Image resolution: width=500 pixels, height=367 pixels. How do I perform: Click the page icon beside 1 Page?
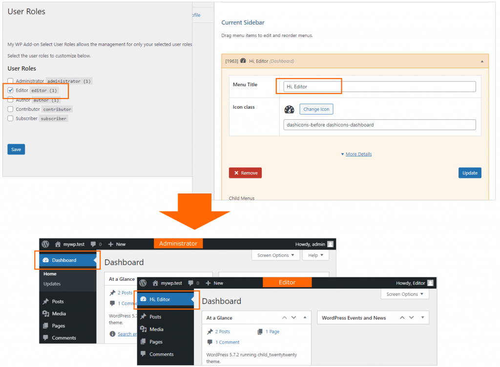pyautogui.click(x=260, y=332)
